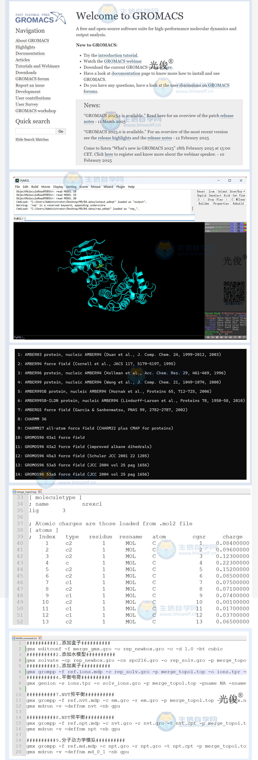The height and width of the screenshot is (760, 258).
Task: Click the Zoom button in PyMOL
Action: click(212, 191)
